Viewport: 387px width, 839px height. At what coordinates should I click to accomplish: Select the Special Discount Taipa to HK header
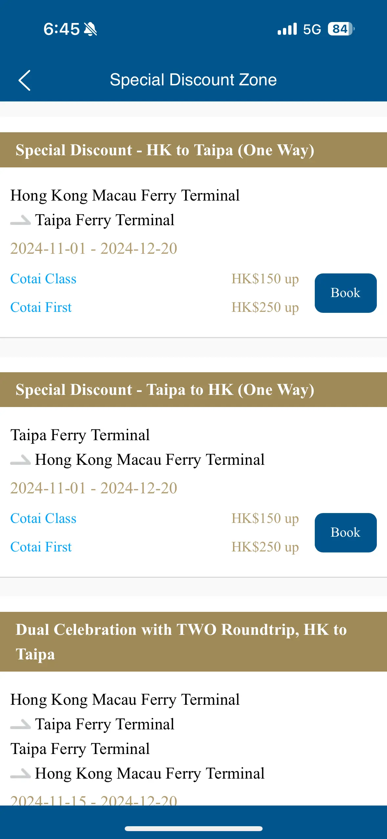[193, 390]
